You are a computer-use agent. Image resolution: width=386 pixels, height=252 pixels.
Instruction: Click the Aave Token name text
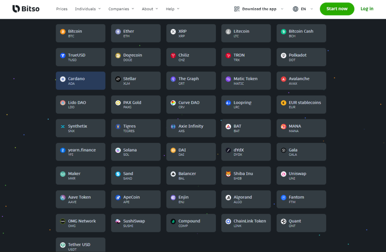pos(79,197)
